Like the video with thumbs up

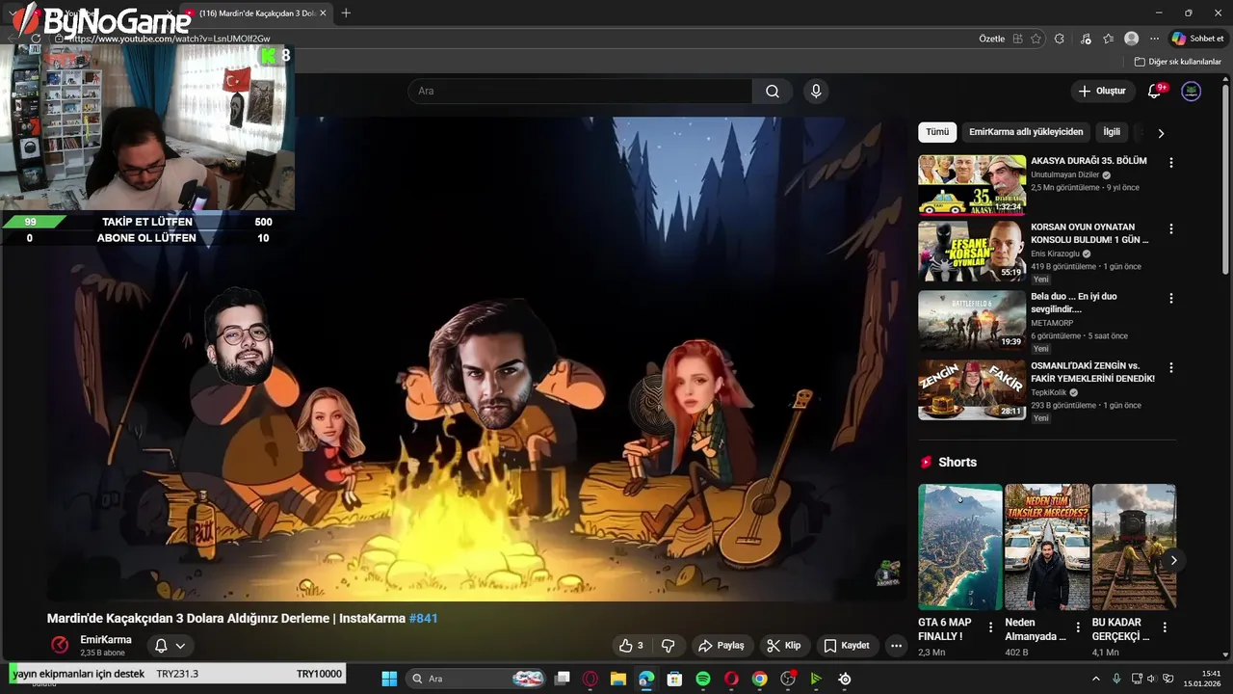coord(631,646)
